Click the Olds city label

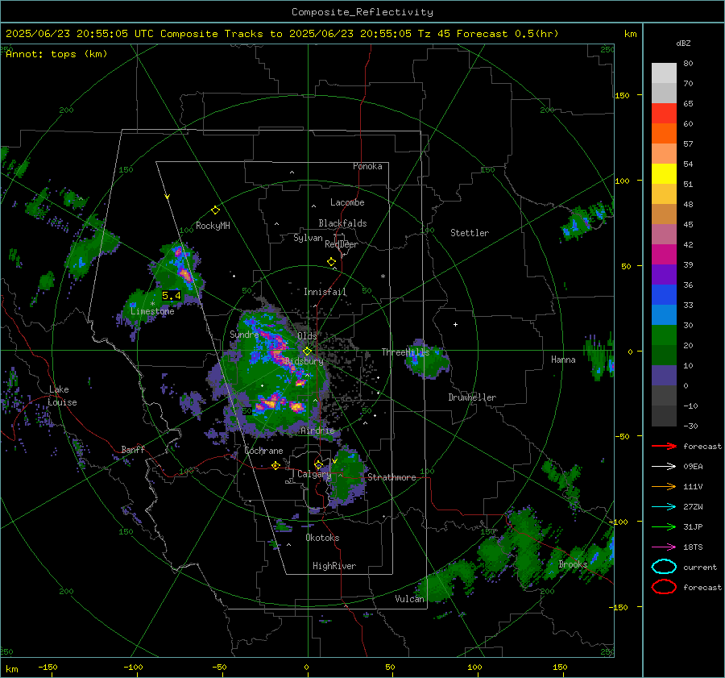click(x=307, y=336)
